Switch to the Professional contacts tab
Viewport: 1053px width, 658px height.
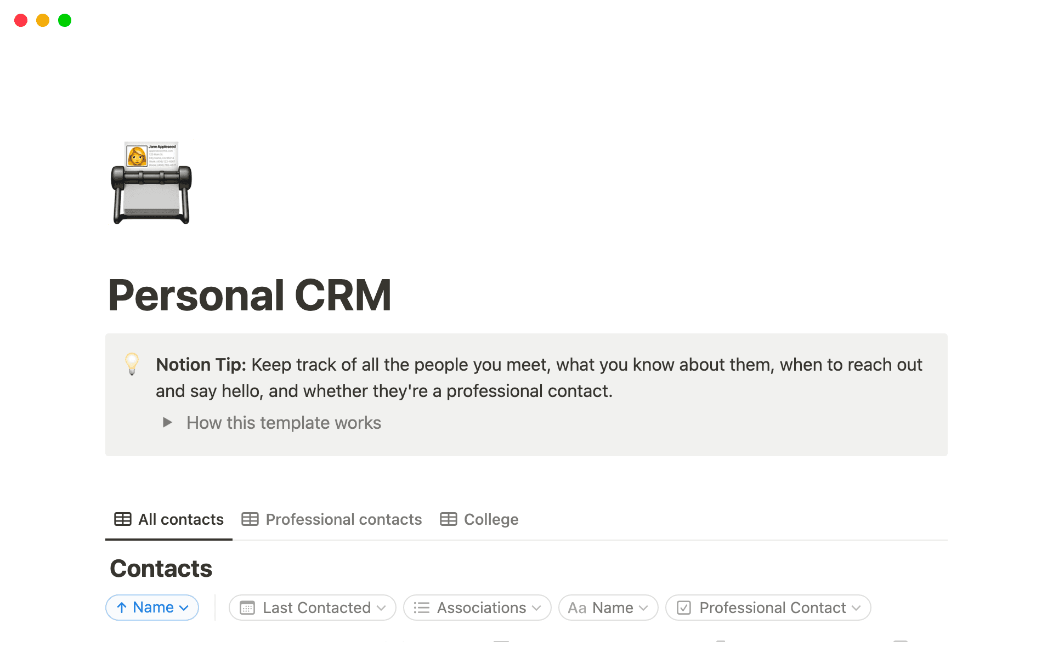343,519
